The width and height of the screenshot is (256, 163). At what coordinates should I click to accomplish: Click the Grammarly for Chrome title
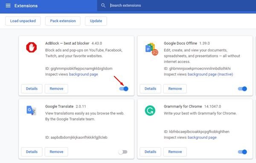183,106
